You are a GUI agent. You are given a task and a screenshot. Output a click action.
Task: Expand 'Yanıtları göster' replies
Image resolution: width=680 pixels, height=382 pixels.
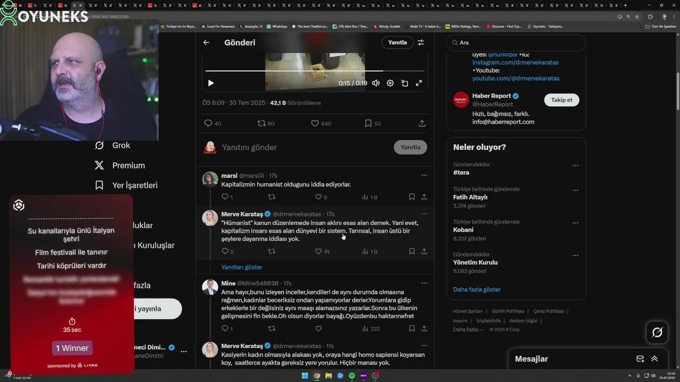tap(242, 267)
